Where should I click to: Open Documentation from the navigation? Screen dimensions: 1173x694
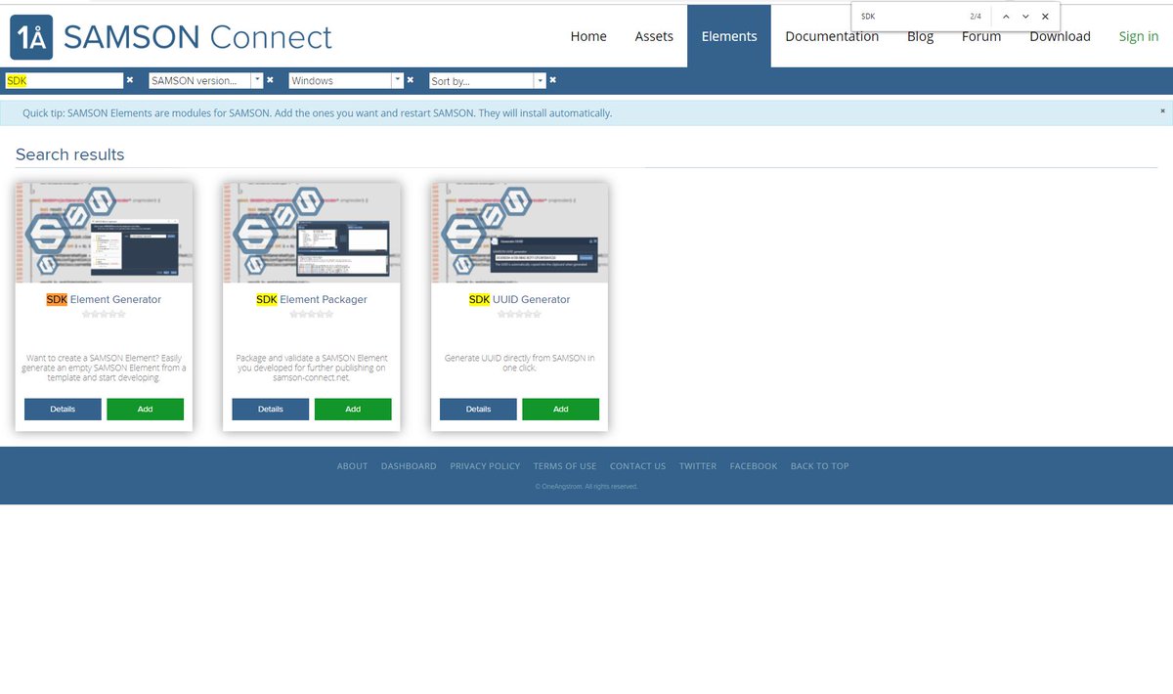832,36
